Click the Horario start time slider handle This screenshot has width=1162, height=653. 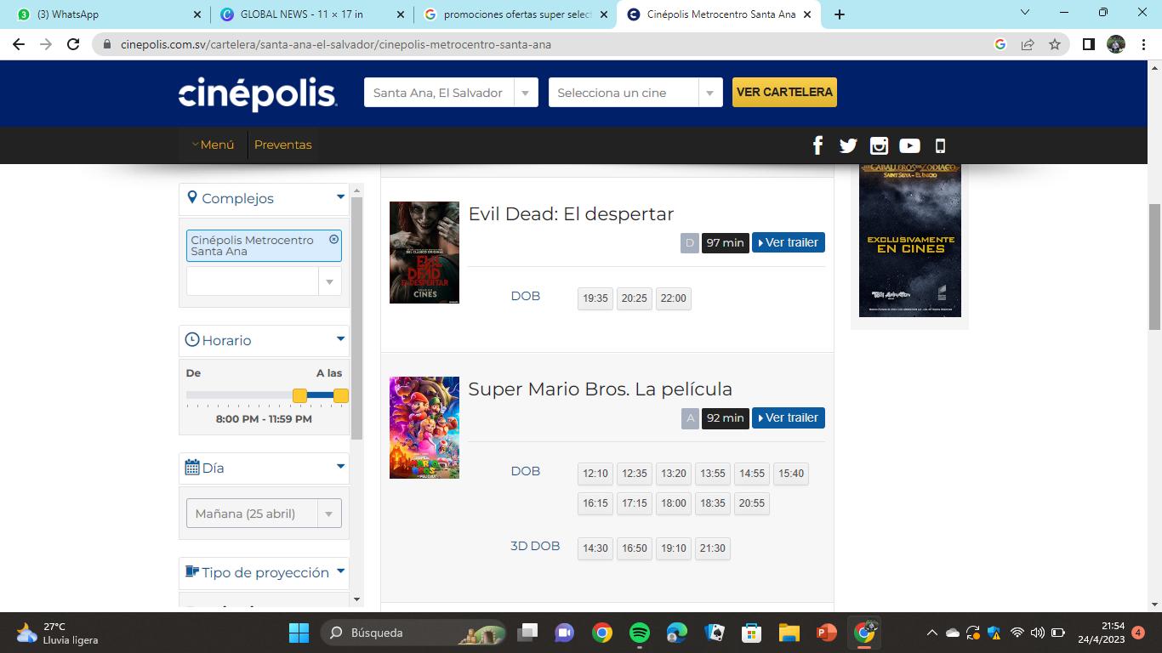pos(299,395)
